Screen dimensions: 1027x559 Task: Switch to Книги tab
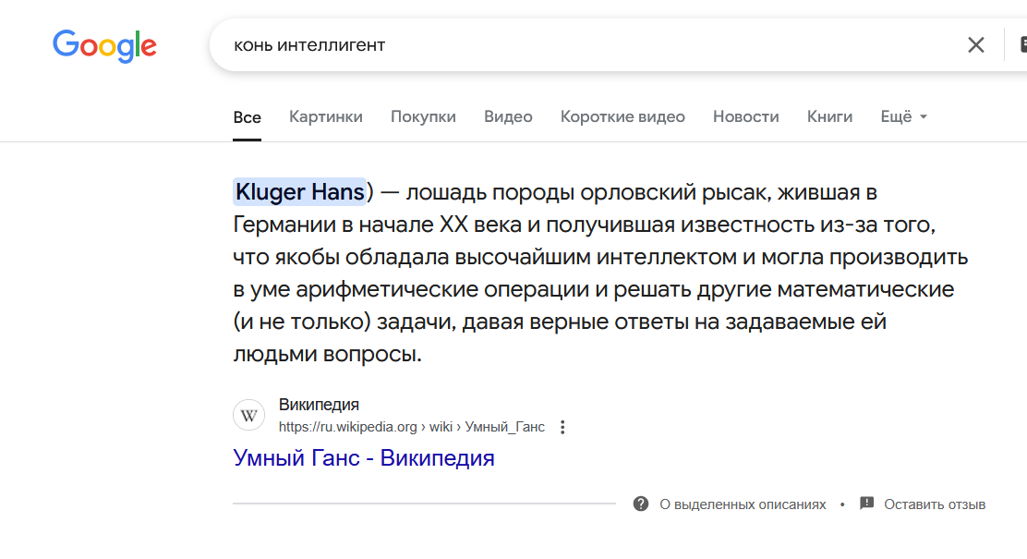pyautogui.click(x=829, y=116)
